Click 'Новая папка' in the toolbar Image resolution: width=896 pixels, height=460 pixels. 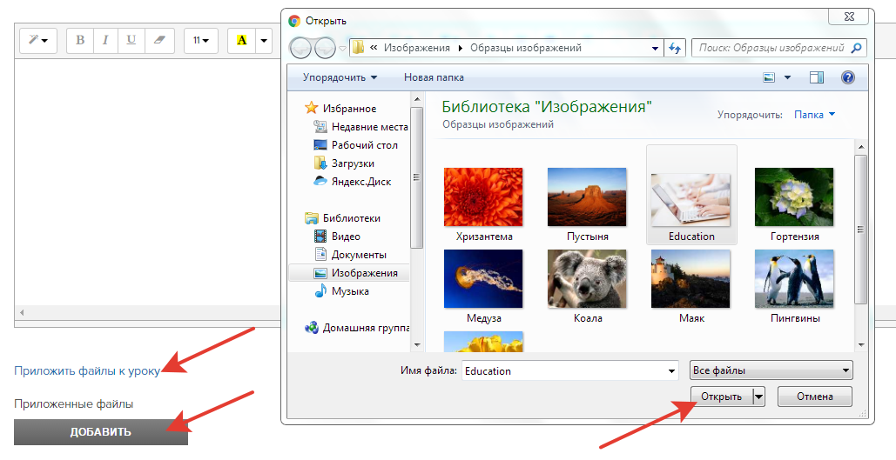point(434,77)
